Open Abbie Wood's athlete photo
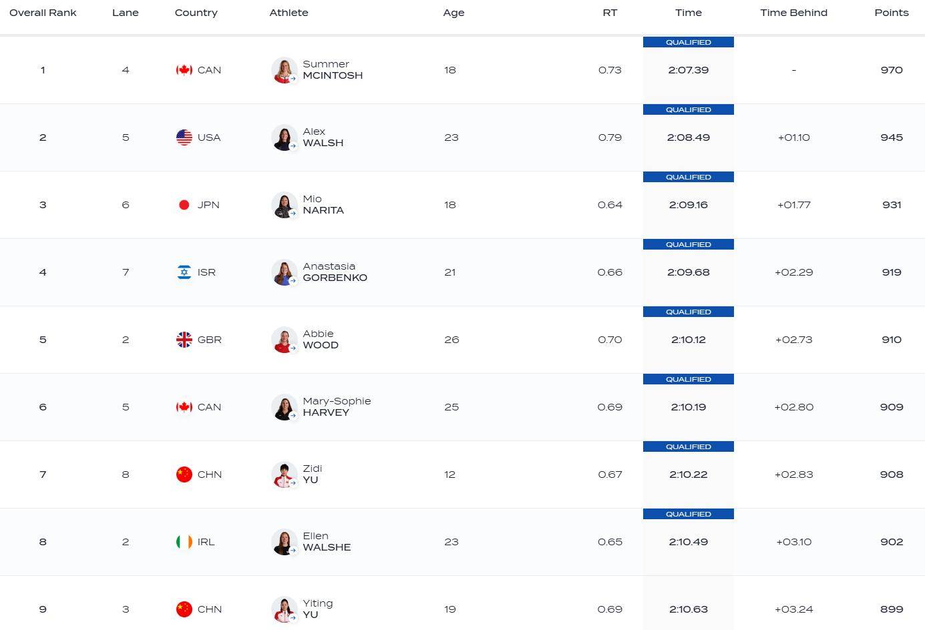 (x=285, y=340)
